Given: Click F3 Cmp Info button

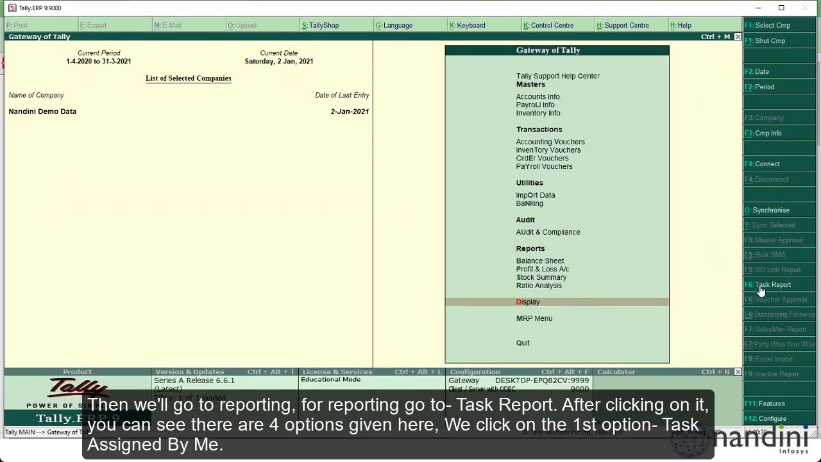Looking at the screenshot, I should [779, 133].
